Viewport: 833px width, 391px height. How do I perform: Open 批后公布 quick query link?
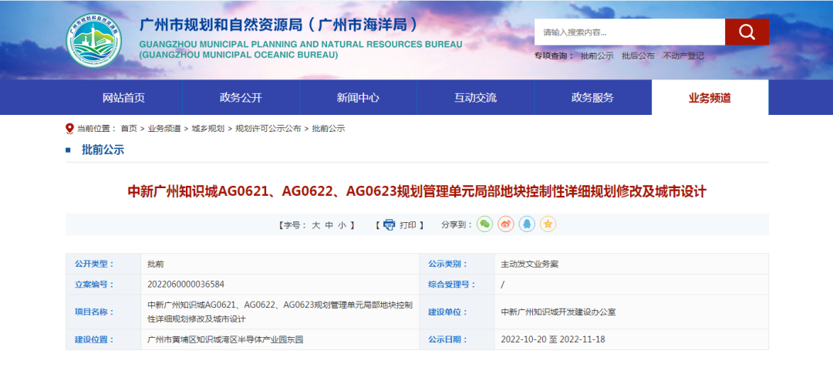click(638, 56)
